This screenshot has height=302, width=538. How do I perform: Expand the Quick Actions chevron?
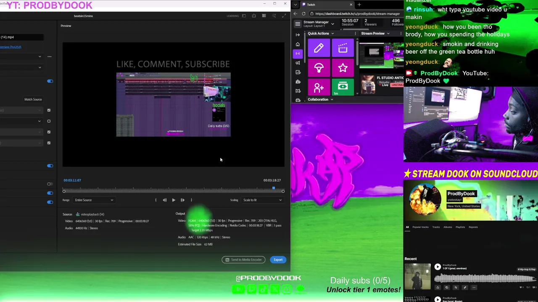[x=332, y=34]
